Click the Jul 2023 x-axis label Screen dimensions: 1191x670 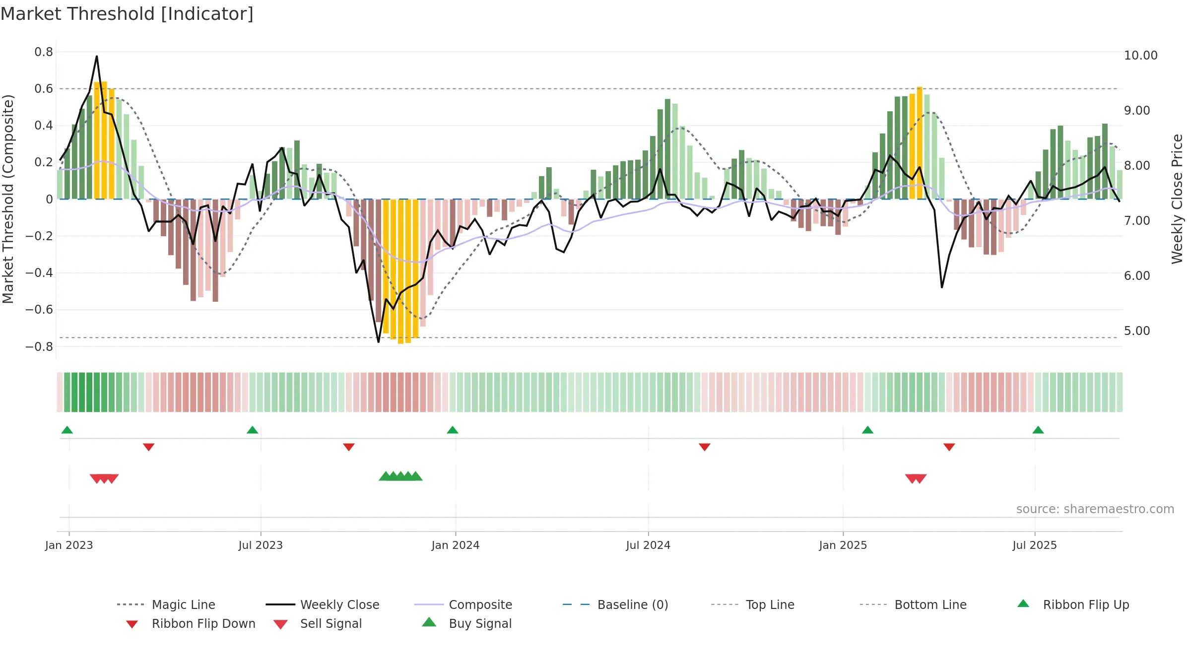pos(261,545)
